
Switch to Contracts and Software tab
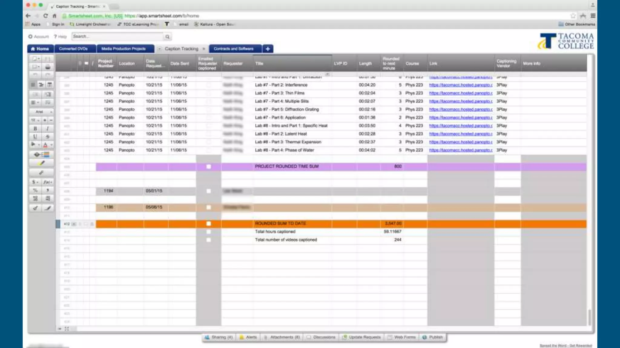[x=235, y=49]
